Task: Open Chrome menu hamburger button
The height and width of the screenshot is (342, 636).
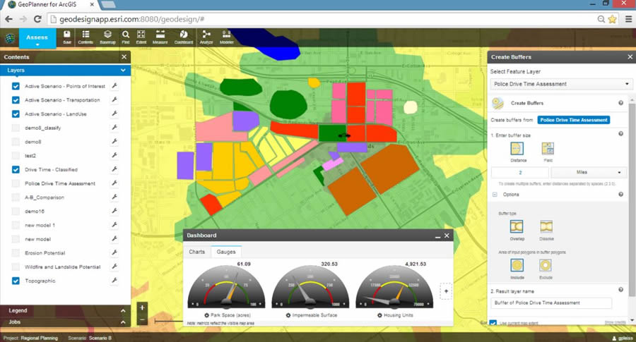Action: [628, 19]
